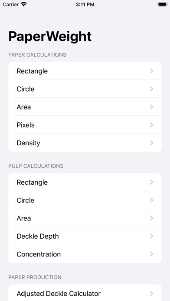Select Circle under Pulp Calculations
Screen dimensions: 170x301
coord(85,200)
